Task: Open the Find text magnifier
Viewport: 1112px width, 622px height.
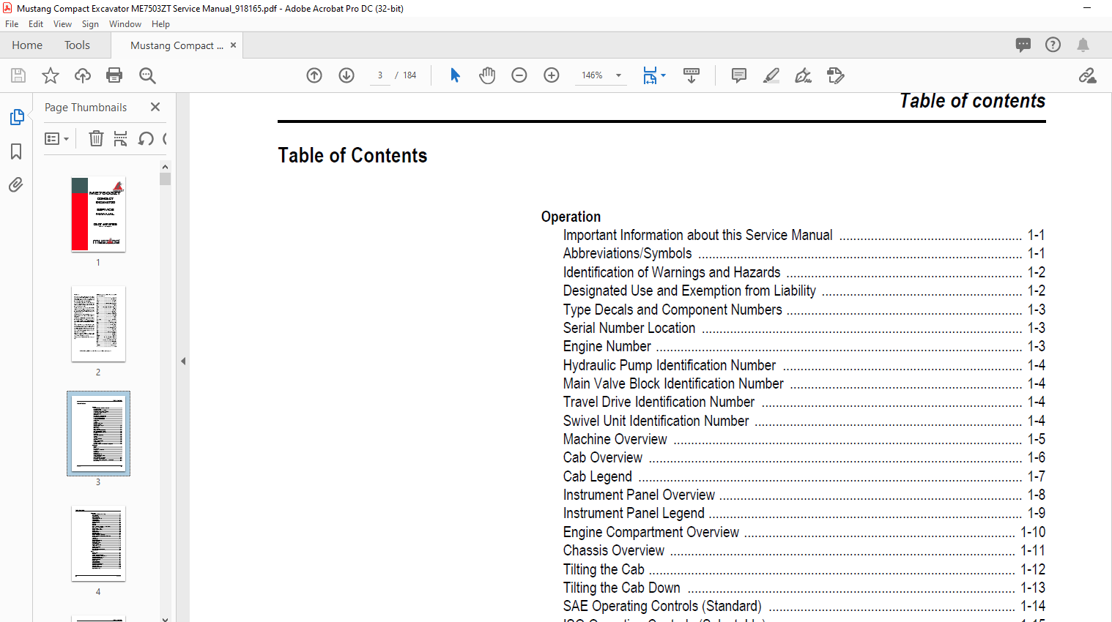Action: pyautogui.click(x=147, y=75)
